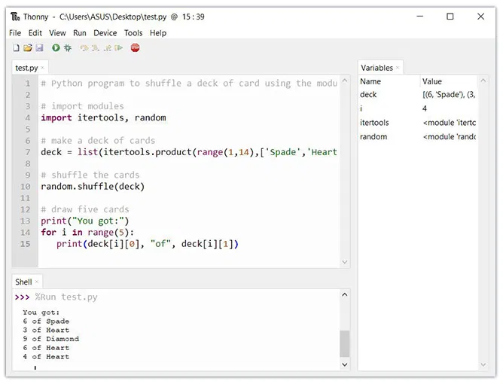503x384 pixels.
Task: Click the Step over debug icon
Action: [84, 48]
